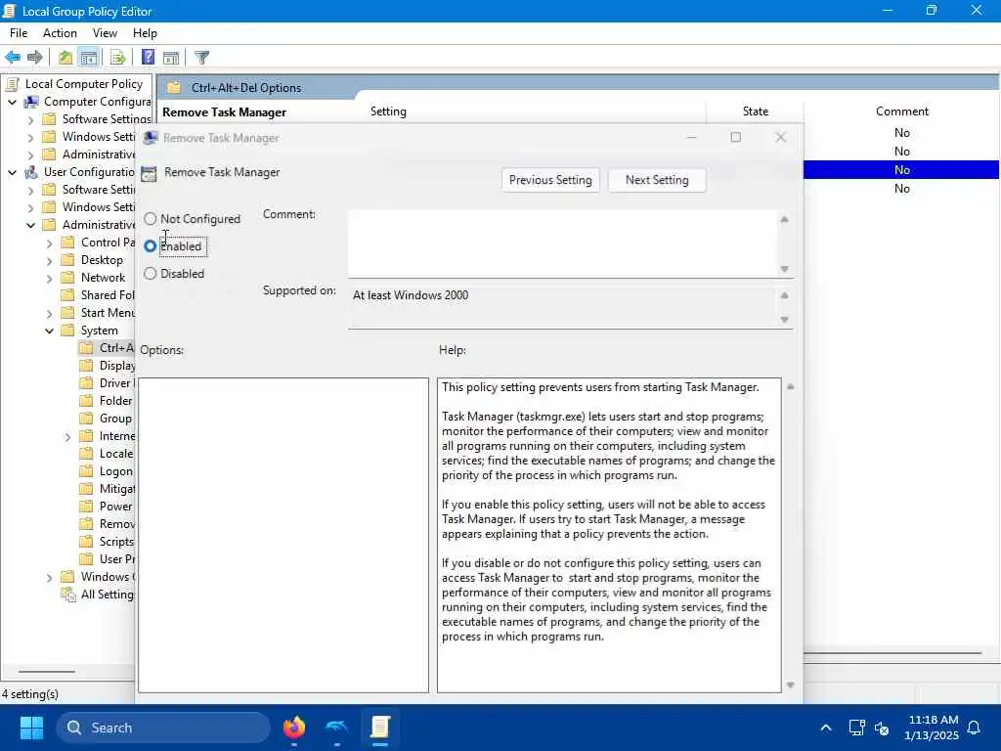Click the taskbar Search box
Viewport: 1001px width, 751px height.
coord(164,728)
